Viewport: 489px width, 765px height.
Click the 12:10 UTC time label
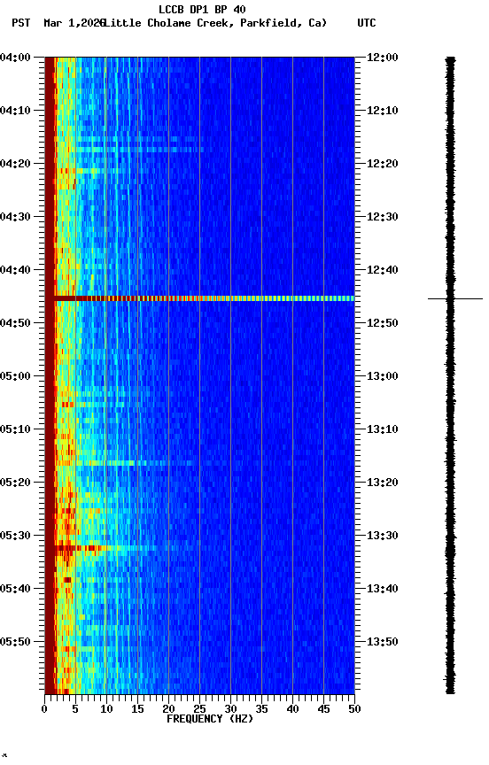tap(383, 111)
